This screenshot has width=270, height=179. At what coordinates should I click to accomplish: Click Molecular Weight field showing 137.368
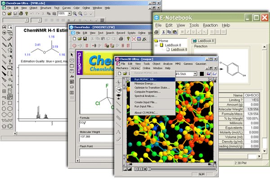pyautogui.click(x=96, y=138)
